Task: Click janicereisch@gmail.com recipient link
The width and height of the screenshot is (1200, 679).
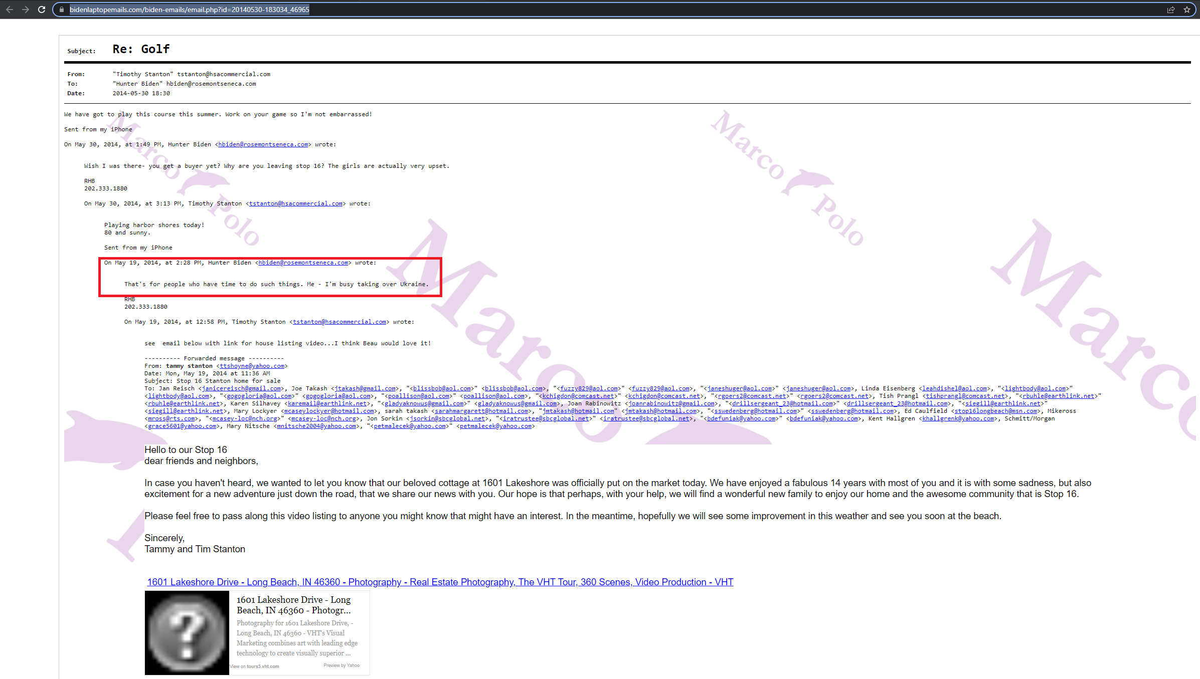Action: tap(241, 388)
